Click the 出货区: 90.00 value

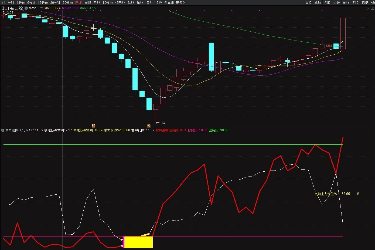coord(219,130)
